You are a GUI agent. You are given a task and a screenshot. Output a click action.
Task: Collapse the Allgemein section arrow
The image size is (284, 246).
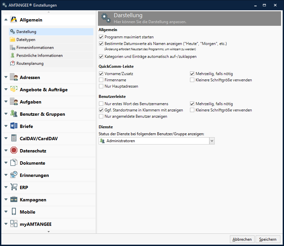[x=6, y=20]
